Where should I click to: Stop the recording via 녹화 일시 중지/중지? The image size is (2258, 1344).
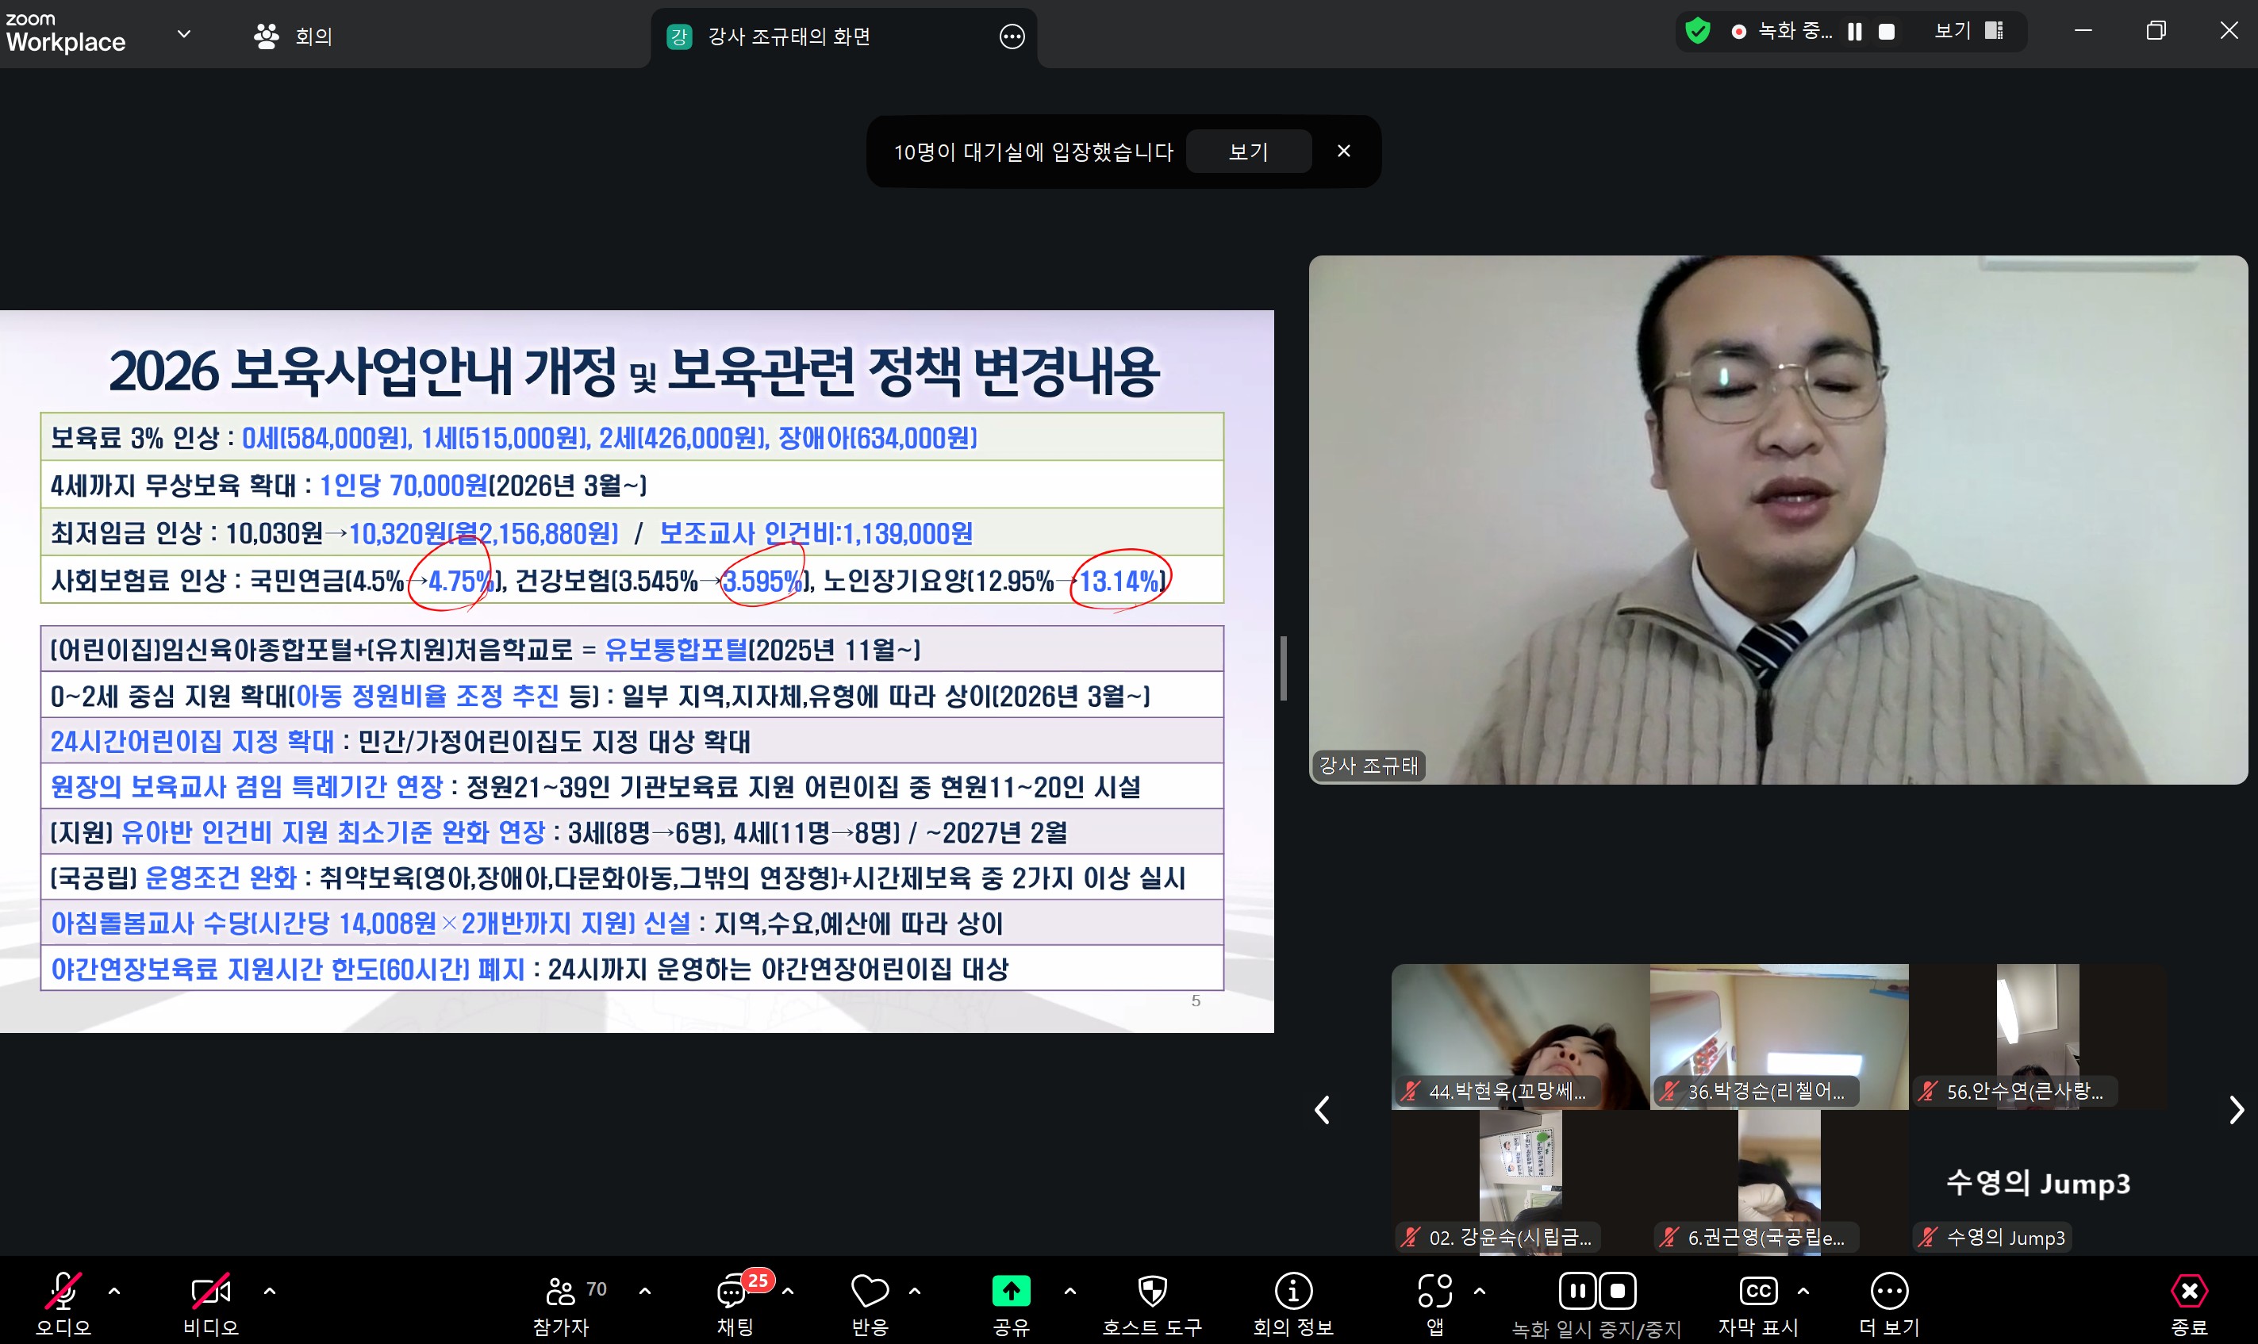coord(1618,1290)
